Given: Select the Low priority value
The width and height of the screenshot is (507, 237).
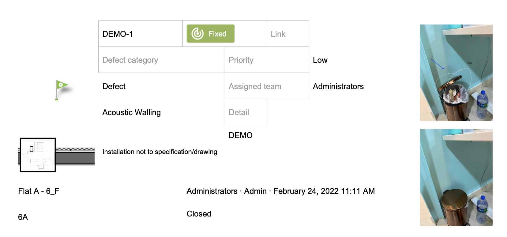Looking at the screenshot, I should coord(320,60).
